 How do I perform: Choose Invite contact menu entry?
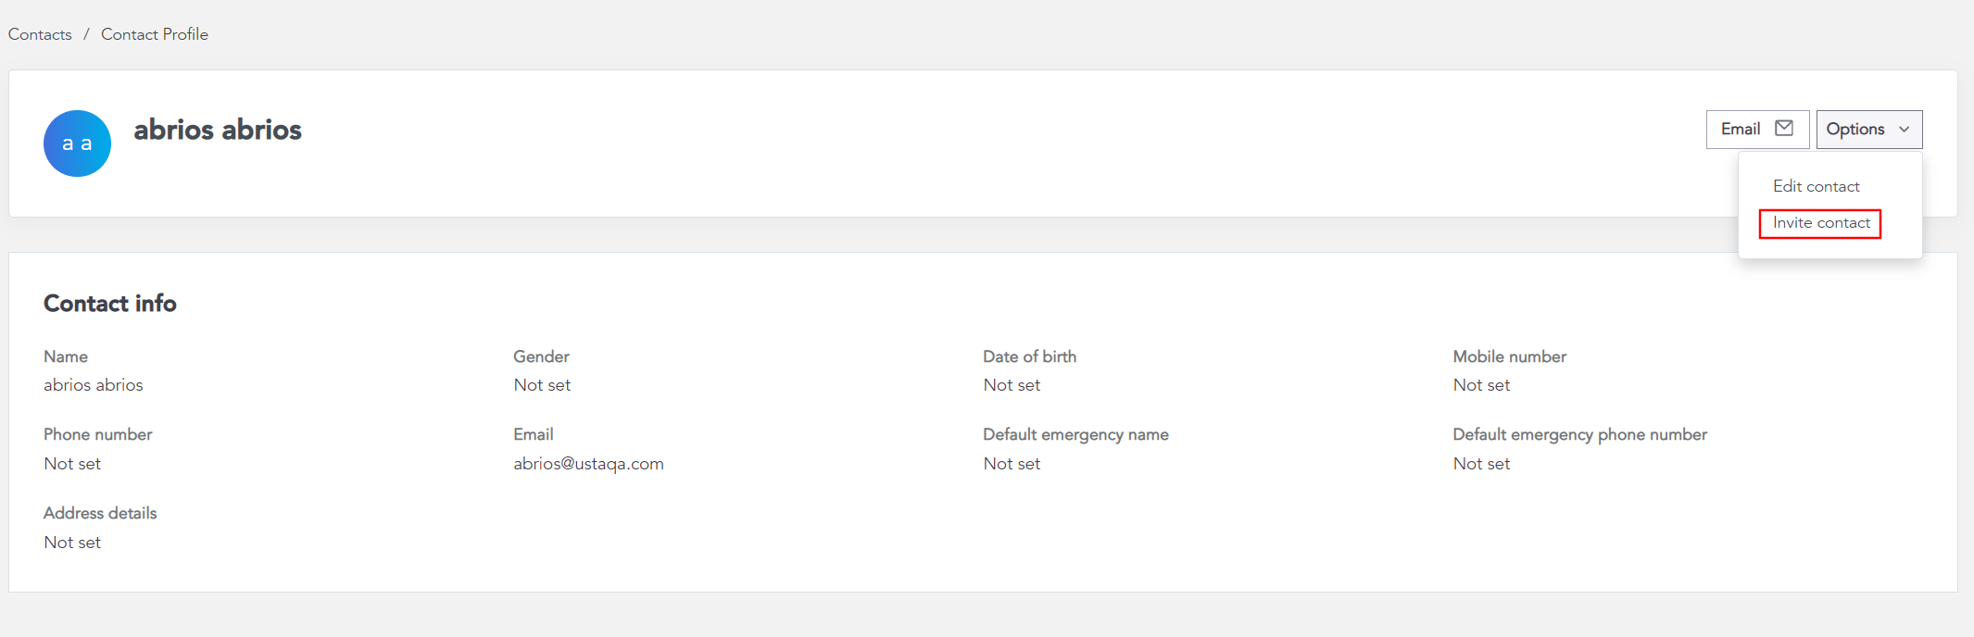1821,223
